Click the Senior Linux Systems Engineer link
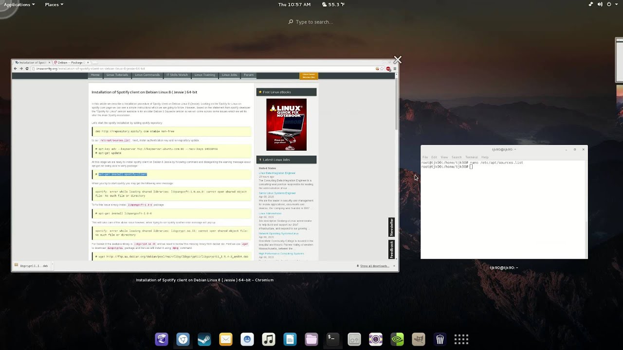 277,193
